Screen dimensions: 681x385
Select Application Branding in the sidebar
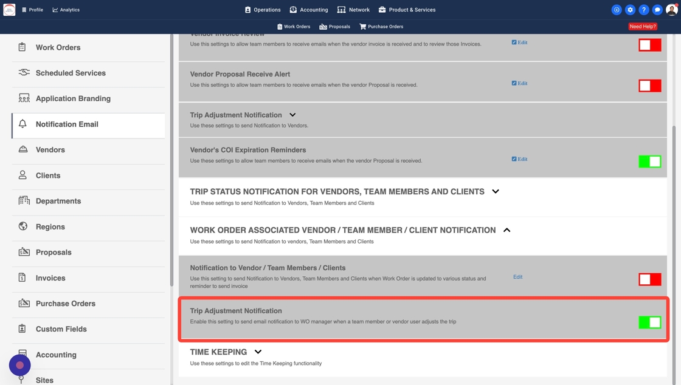(x=89, y=98)
